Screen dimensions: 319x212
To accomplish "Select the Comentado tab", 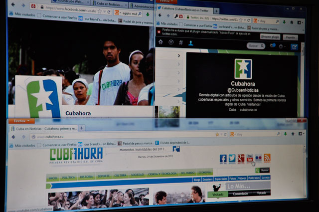I will (240, 194).
